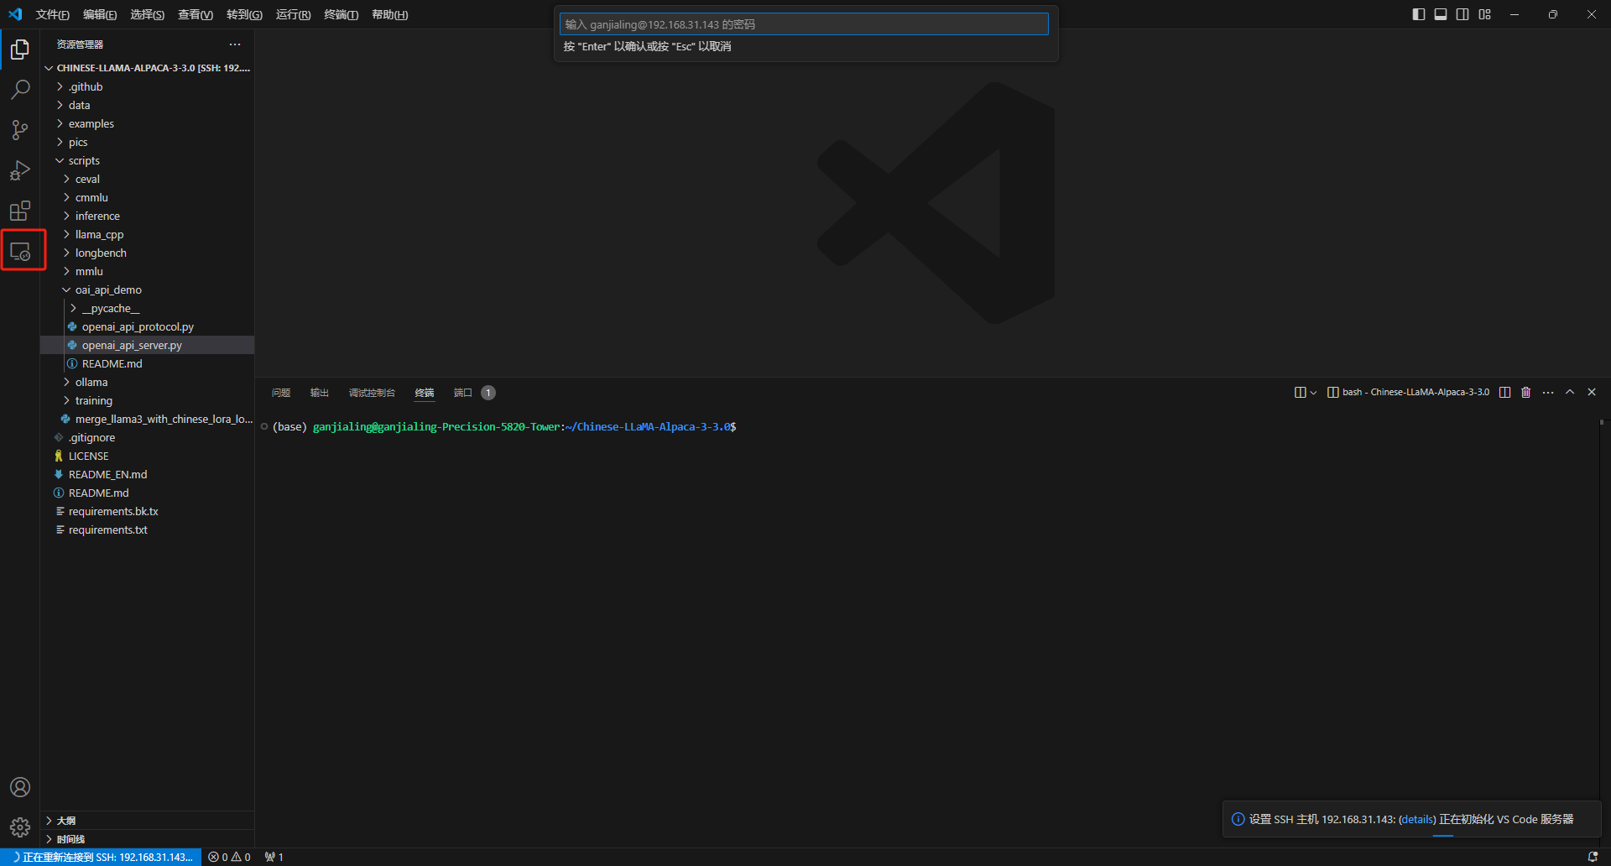Image resolution: width=1611 pixels, height=866 pixels.
Task: Maximize panel size with chevron up icon
Action: pyautogui.click(x=1570, y=392)
